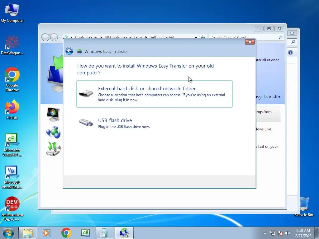Choose External hard disk or shared network folder

(x=155, y=94)
